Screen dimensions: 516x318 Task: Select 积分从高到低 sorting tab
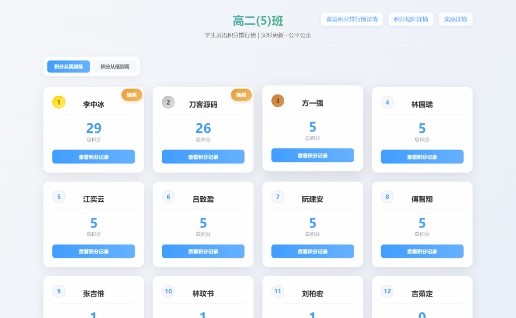coord(69,66)
